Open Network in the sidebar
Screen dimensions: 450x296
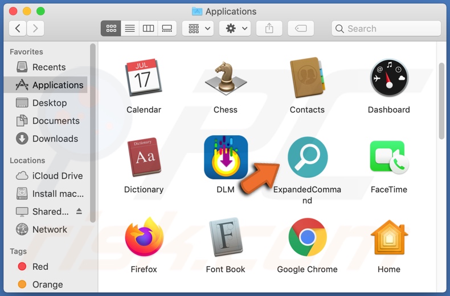46,229
